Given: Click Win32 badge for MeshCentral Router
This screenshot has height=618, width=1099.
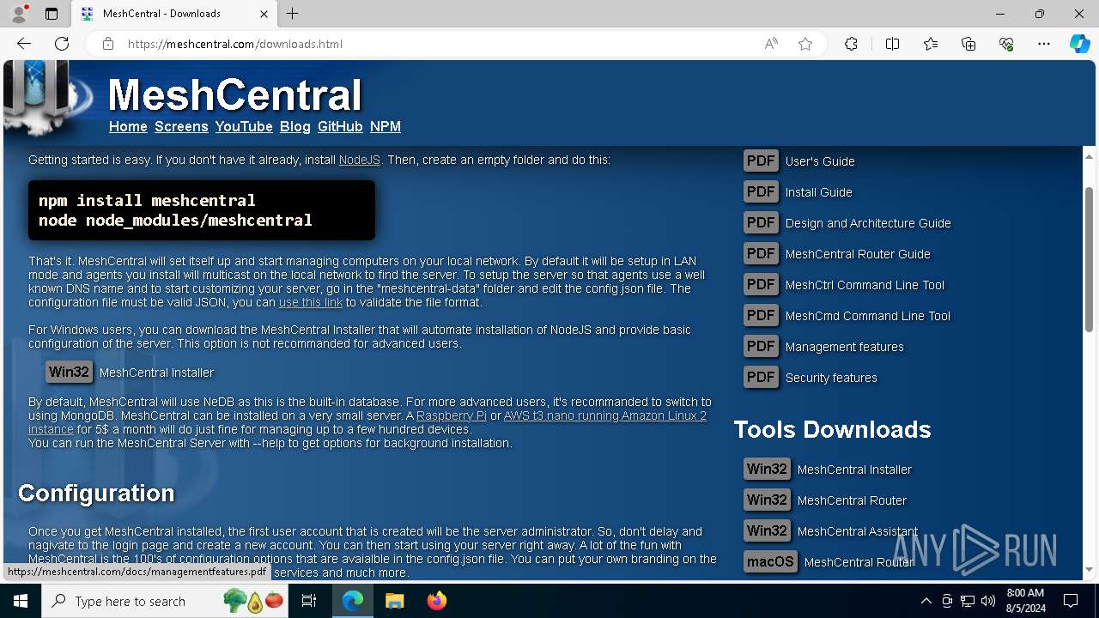Looking at the screenshot, I should (767, 500).
